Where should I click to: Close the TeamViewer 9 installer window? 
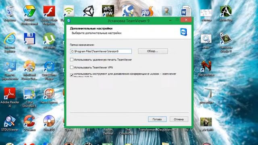point(186,20)
